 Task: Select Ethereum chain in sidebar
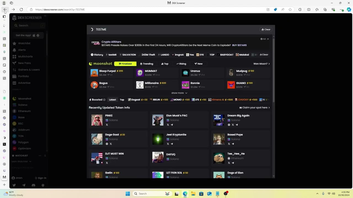[24, 111]
